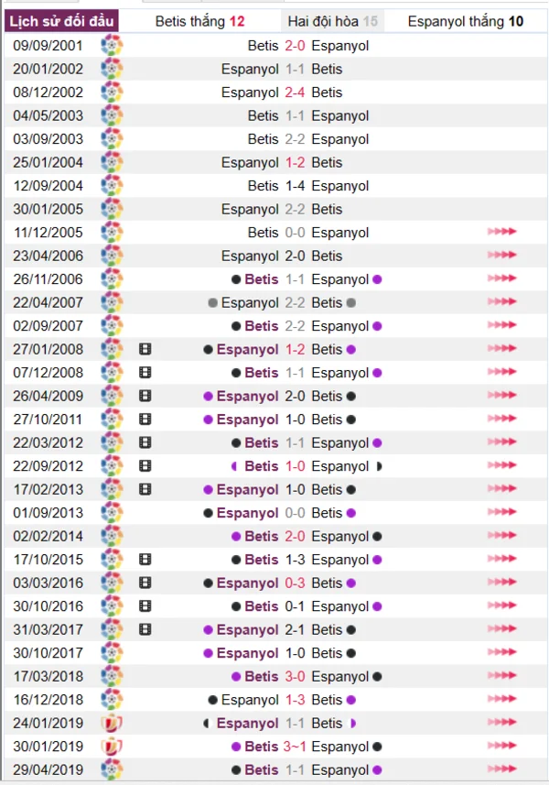Open Betis team link on 22/09/2012 row

(x=262, y=466)
